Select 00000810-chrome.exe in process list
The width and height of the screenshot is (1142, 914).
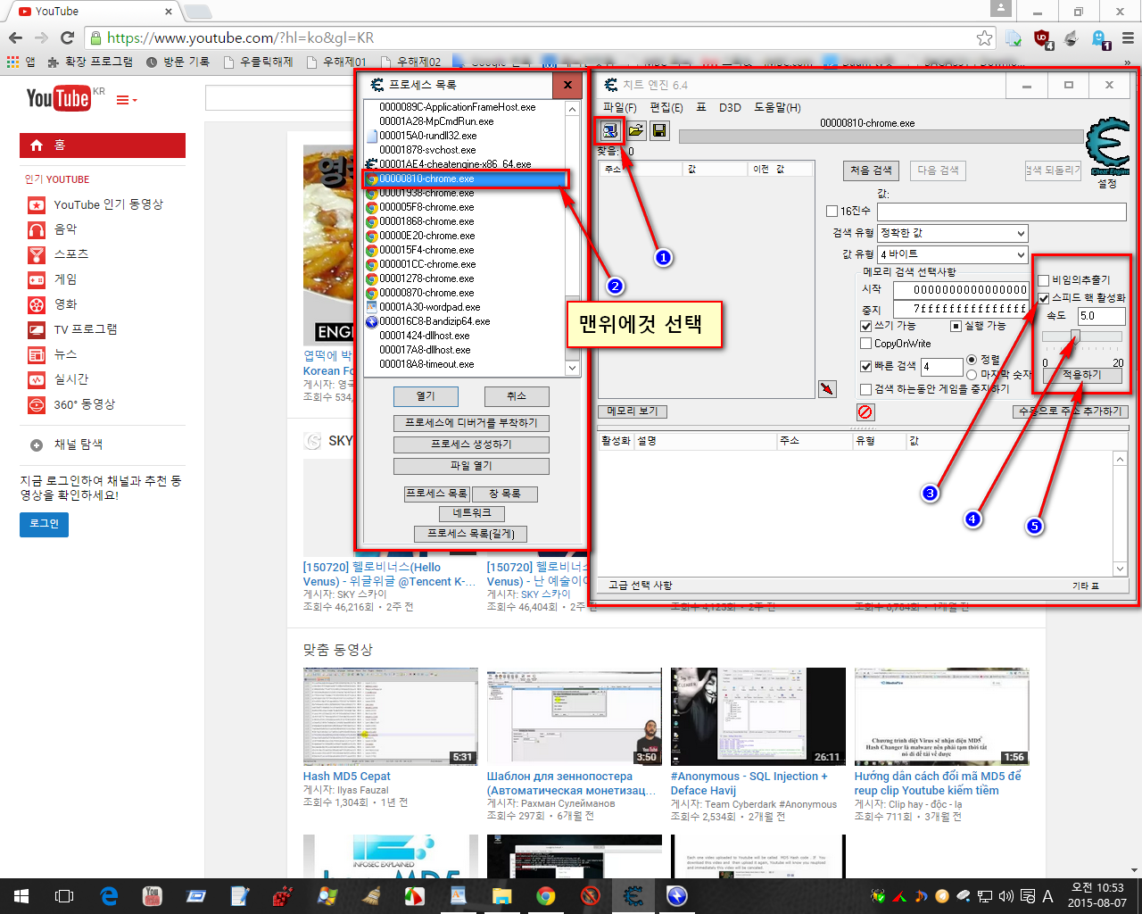465,179
